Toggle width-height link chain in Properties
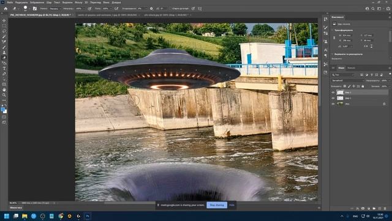This screenshot has width=392, height=221. coord(334,37)
